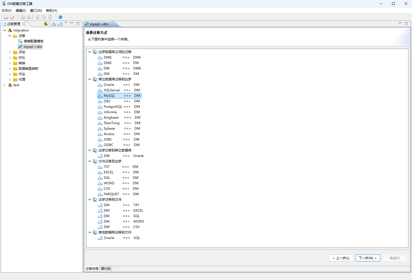Close the 迁移管理 tab

pos(24,24)
